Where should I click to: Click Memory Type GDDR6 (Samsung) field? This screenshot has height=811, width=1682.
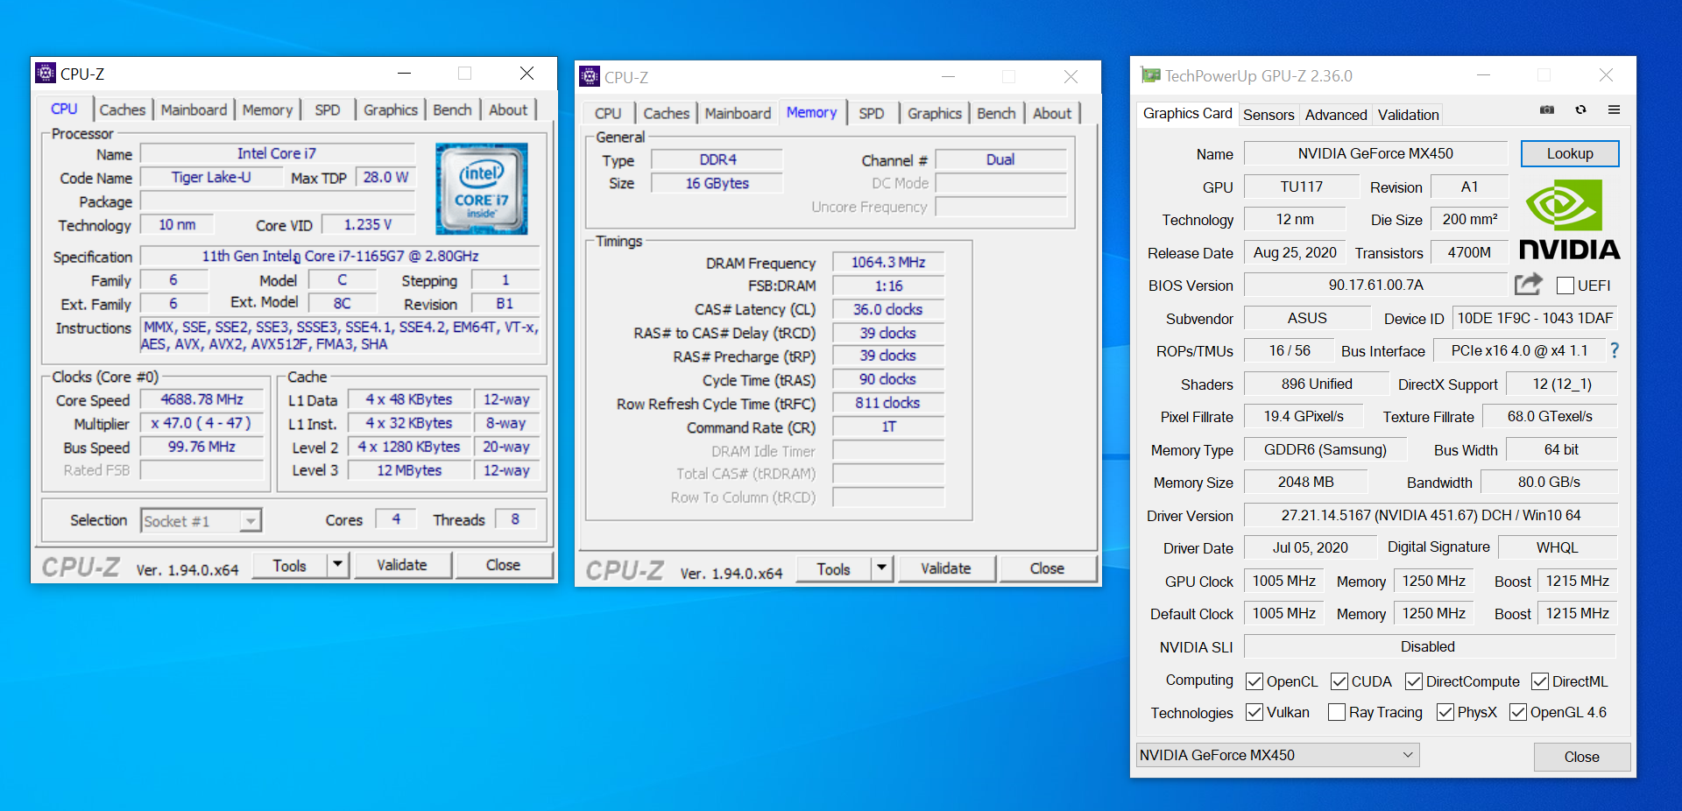(x=1325, y=449)
